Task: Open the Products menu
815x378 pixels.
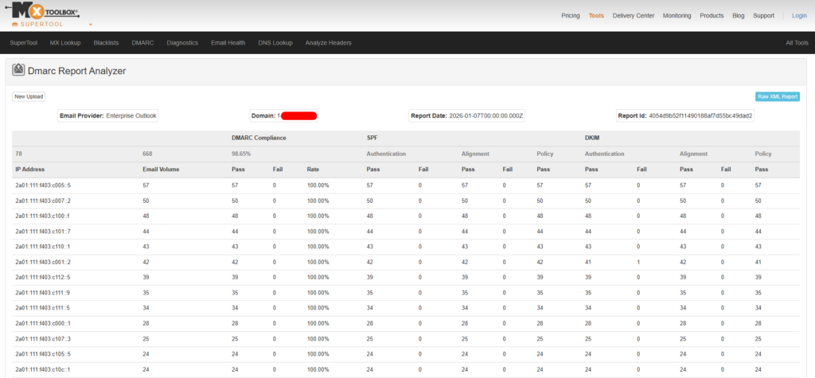Action: pos(712,15)
